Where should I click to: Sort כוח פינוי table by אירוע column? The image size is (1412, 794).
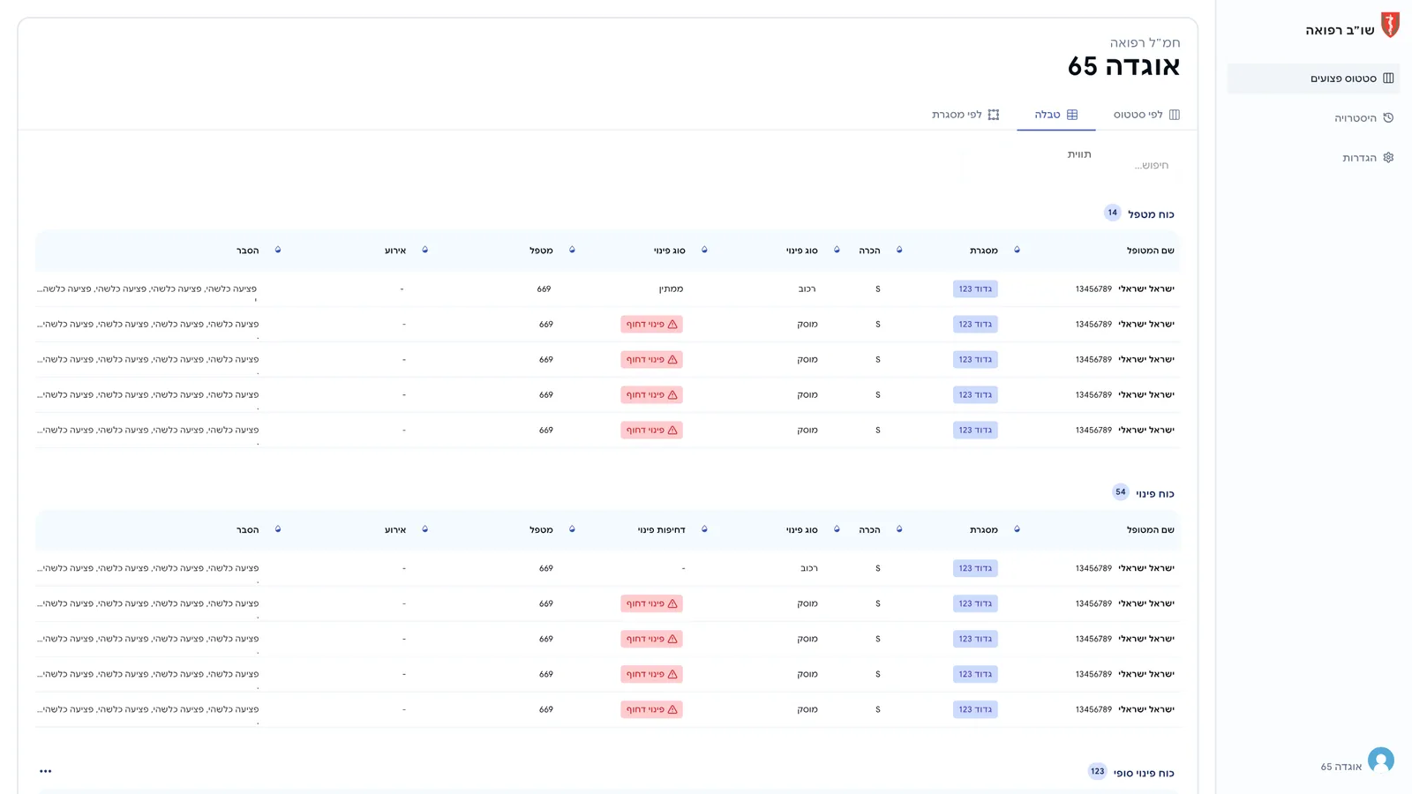click(424, 530)
